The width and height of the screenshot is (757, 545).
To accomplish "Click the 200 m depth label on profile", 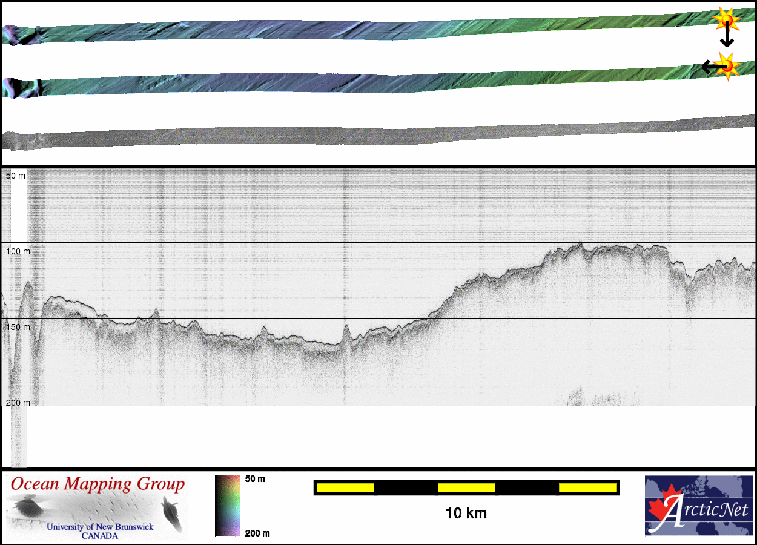I will (x=18, y=403).
